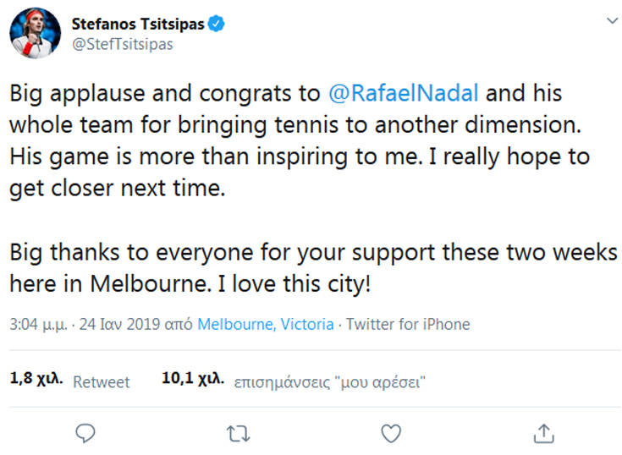Screen dimensions: 622x455
Task: Open the share tweet icon
Action: (542, 434)
